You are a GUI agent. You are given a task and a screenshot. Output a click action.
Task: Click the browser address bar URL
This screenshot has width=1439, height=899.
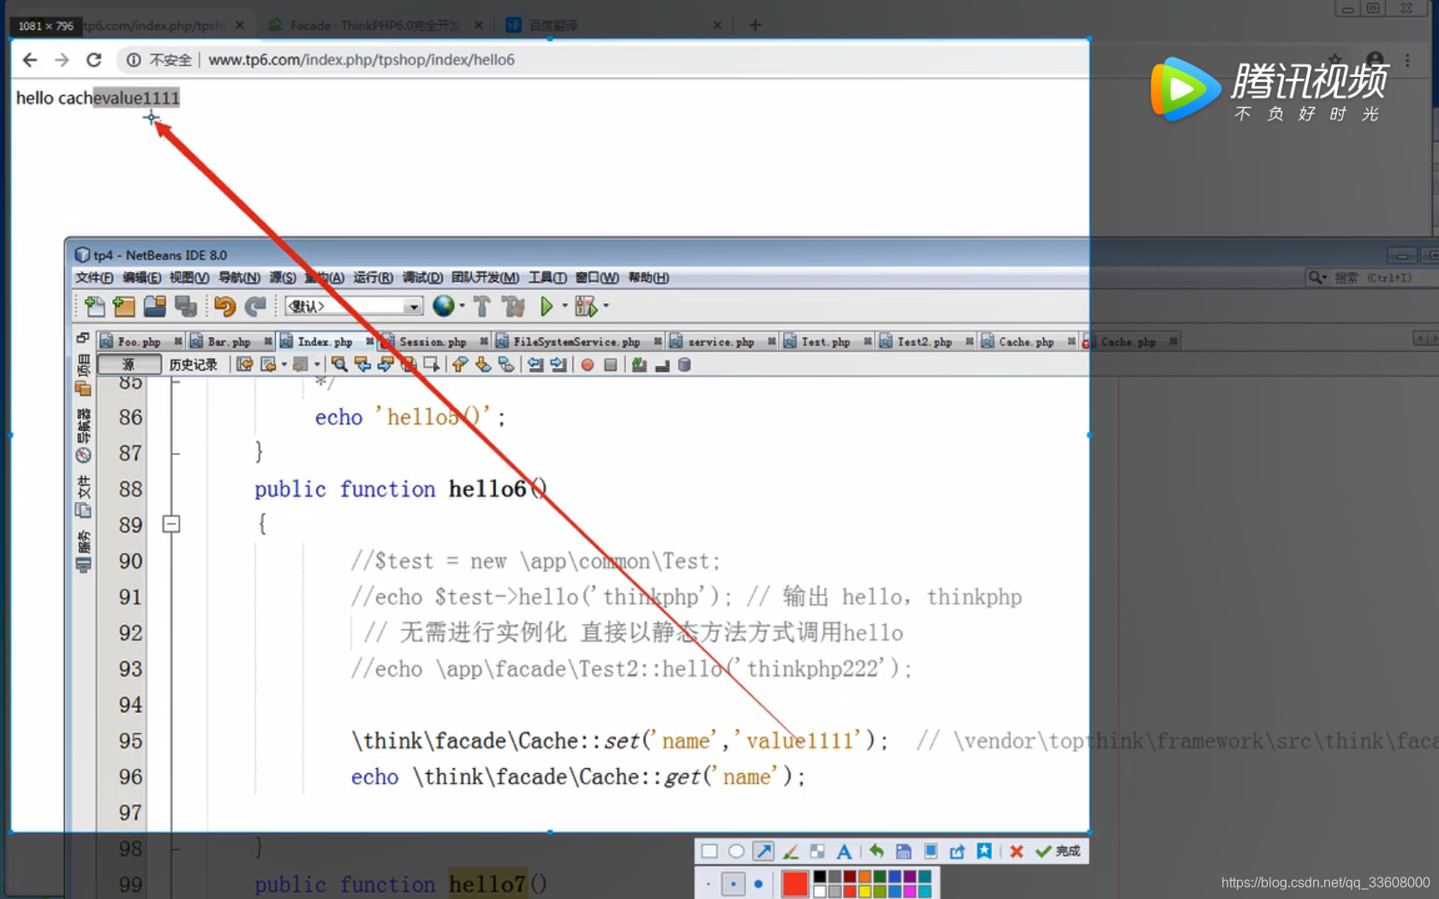[361, 60]
